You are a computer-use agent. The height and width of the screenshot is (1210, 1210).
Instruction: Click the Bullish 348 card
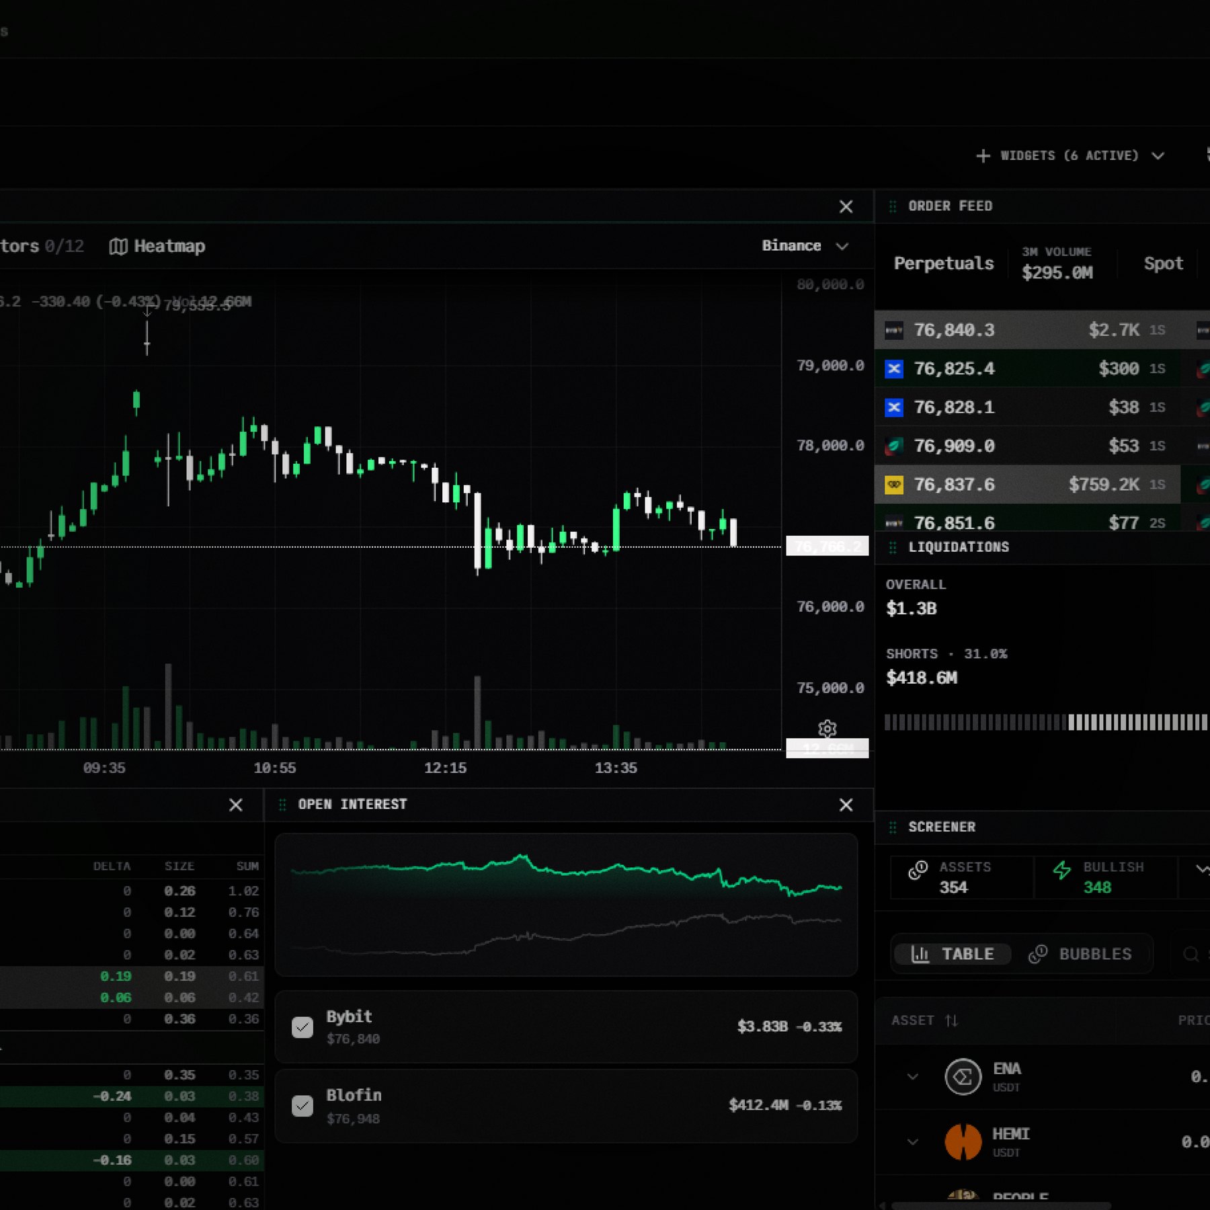(1106, 877)
